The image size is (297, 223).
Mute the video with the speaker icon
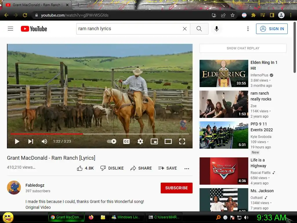tap(44, 141)
